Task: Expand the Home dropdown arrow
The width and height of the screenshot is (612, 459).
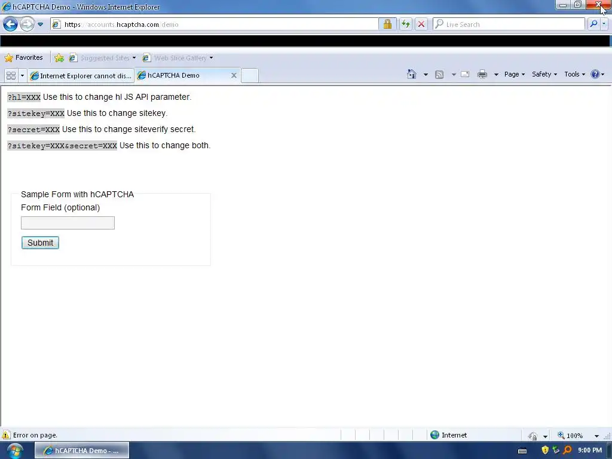Action: click(x=426, y=75)
